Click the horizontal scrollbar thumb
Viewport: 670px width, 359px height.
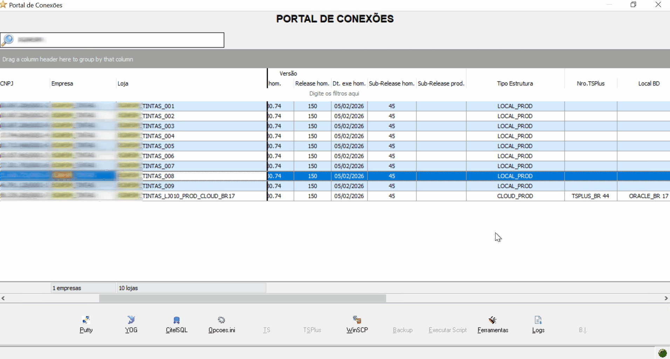pos(242,298)
